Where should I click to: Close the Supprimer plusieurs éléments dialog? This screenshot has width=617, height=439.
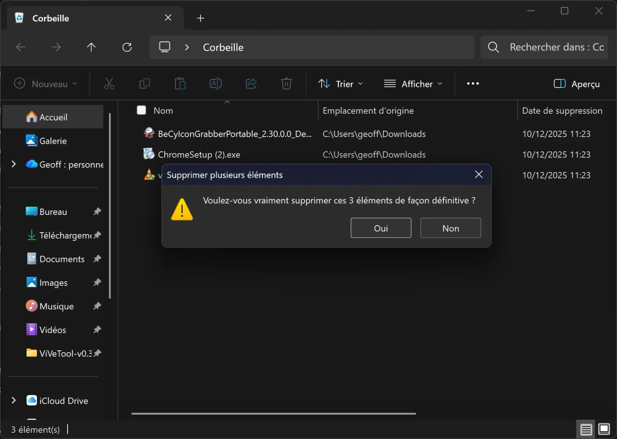click(479, 174)
